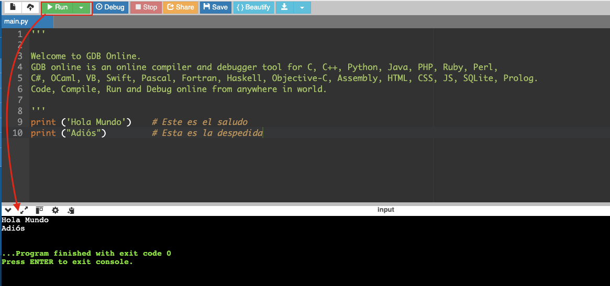Open console settings gear
The width and height of the screenshot is (610, 286).
(x=55, y=210)
